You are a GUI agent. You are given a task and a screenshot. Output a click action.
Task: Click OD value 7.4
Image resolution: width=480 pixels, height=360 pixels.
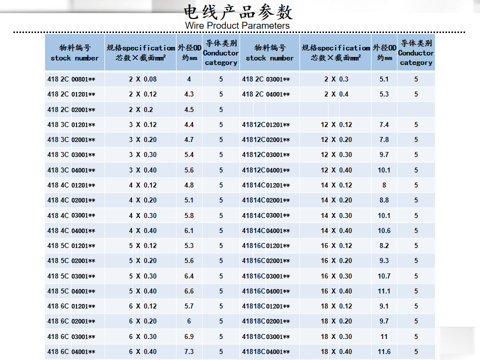pos(384,125)
